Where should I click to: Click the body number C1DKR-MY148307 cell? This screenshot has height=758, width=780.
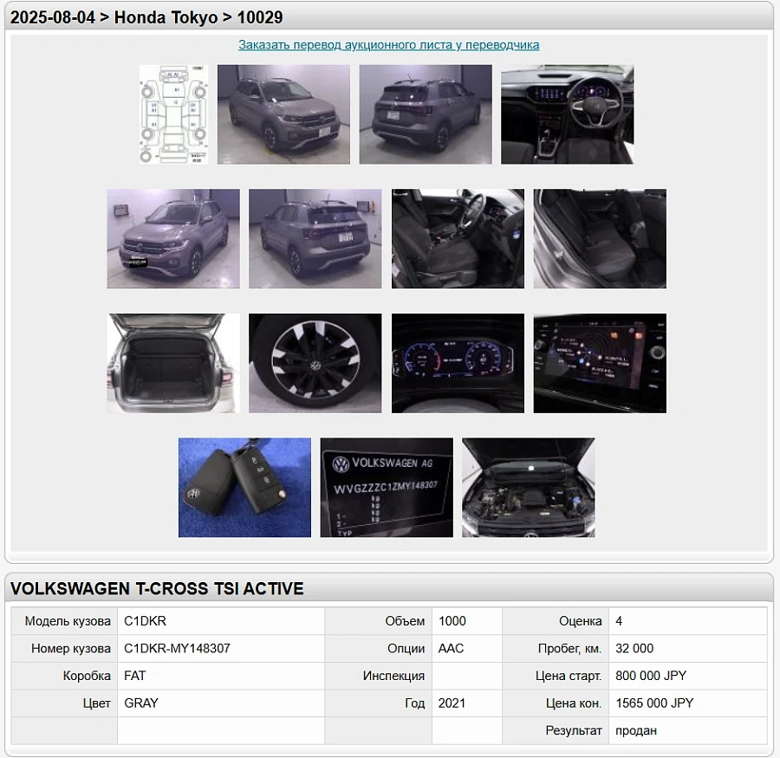(x=178, y=648)
